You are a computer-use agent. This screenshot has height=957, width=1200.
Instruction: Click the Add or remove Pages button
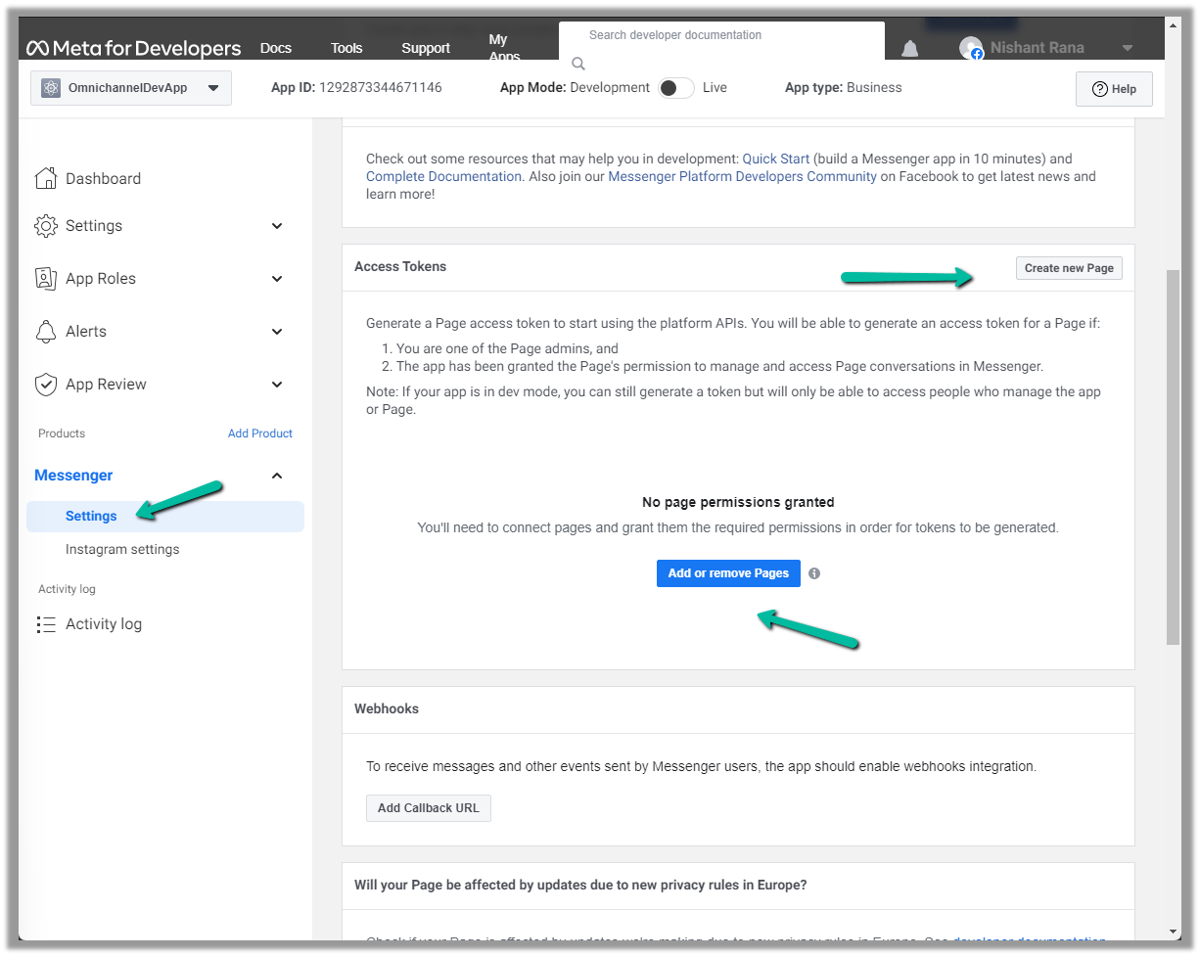pyautogui.click(x=728, y=573)
